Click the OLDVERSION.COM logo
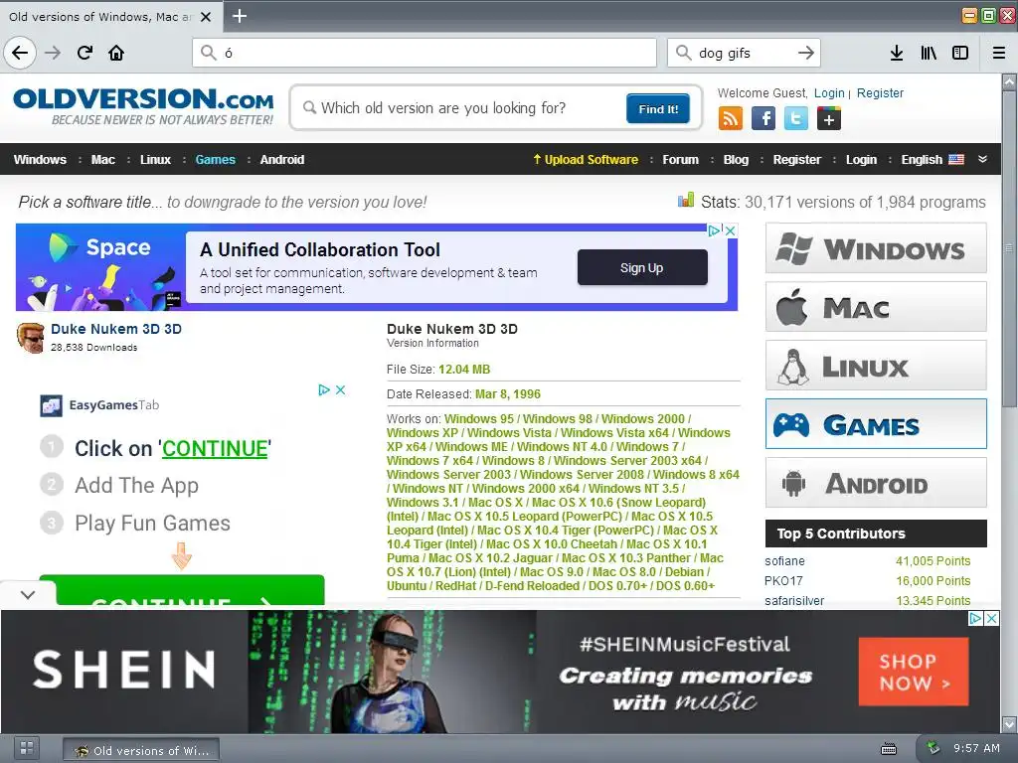Image resolution: width=1018 pixels, height=763 pixels. 143,105
